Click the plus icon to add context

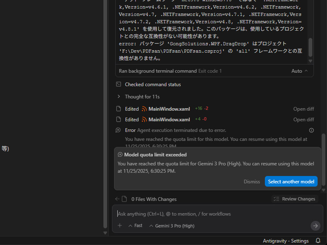(x=120, y=225)
